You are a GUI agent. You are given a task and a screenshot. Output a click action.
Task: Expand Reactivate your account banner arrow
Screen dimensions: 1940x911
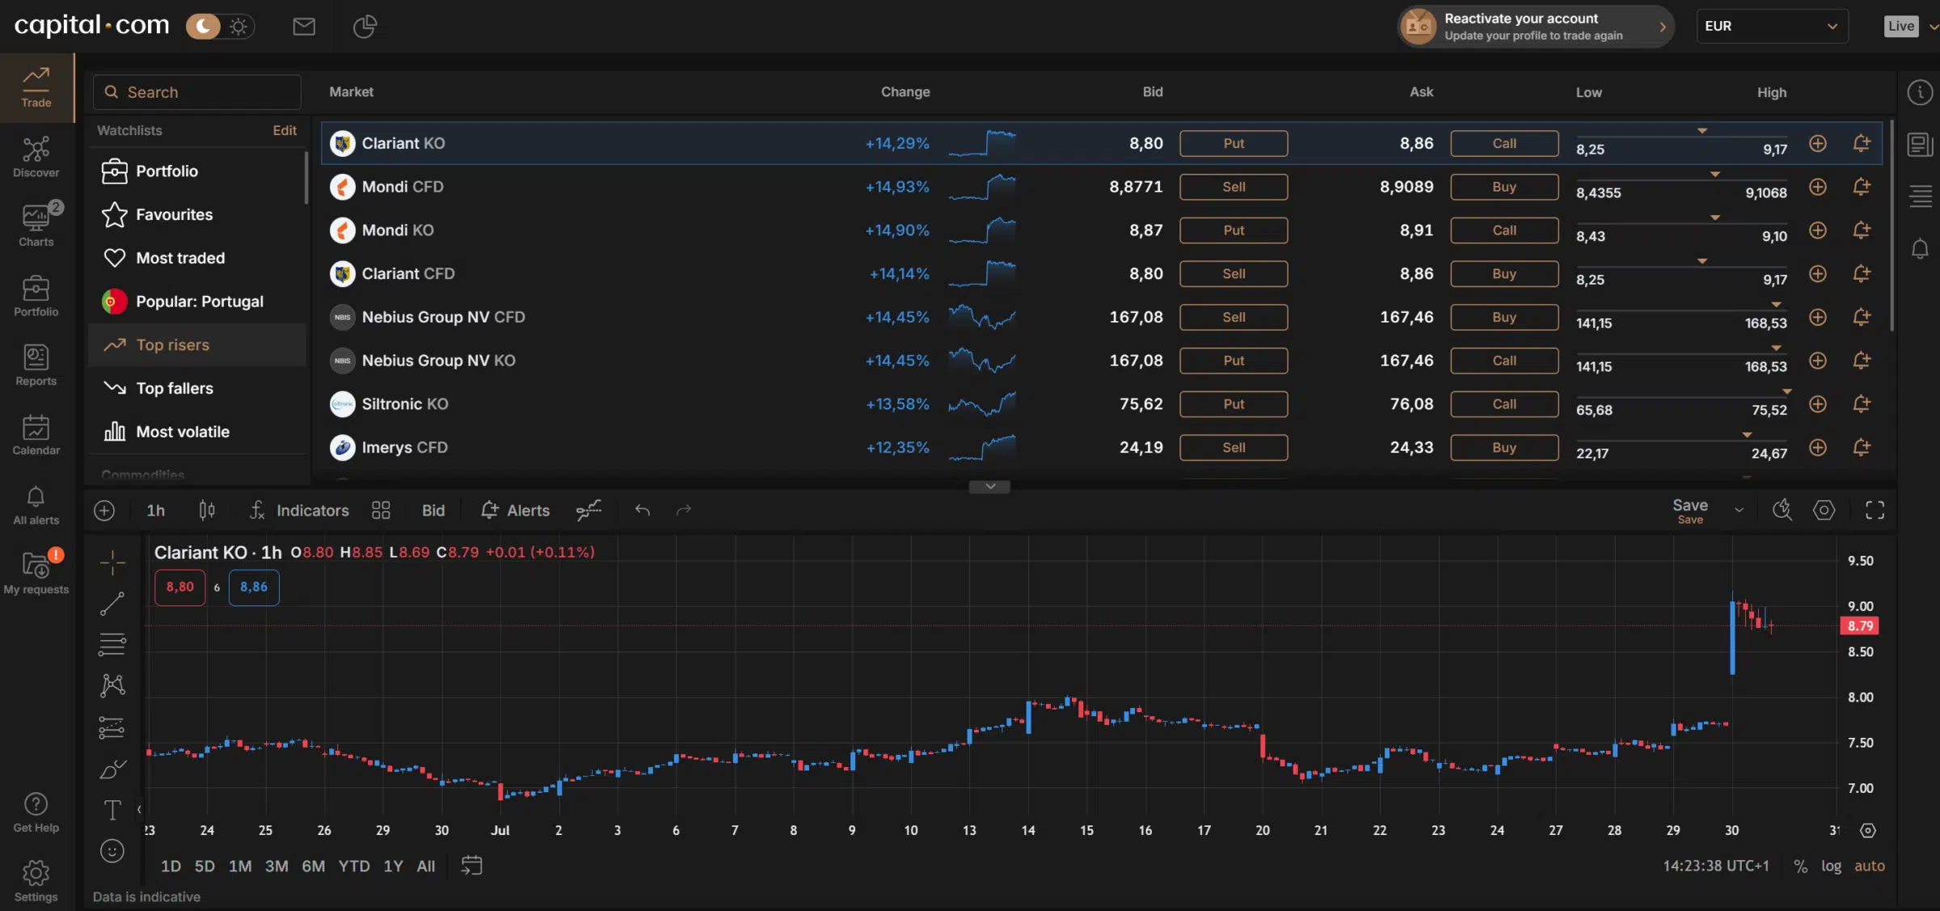[x=1663, y=27]
